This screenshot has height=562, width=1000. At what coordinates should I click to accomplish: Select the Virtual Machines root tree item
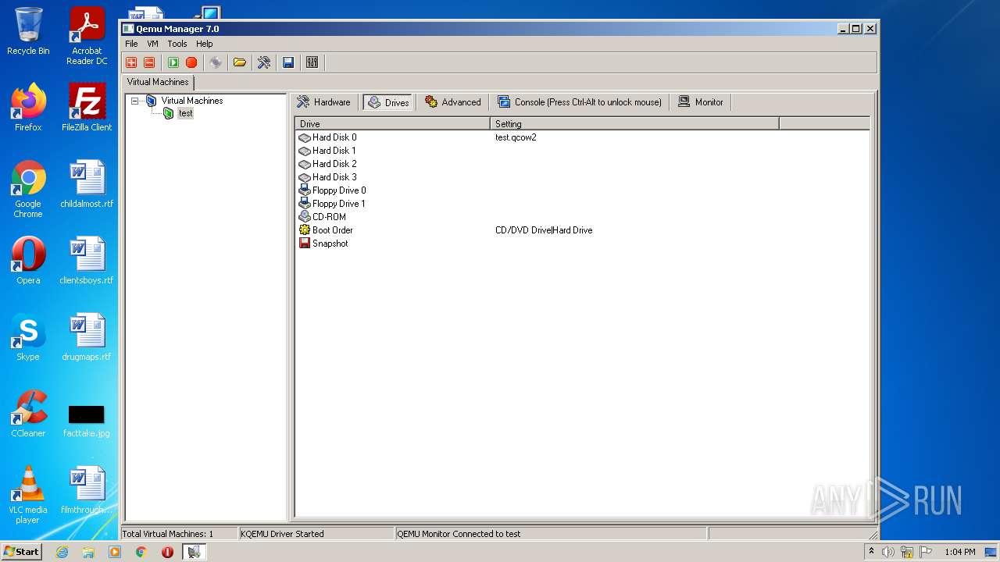[x=192, y=101]
